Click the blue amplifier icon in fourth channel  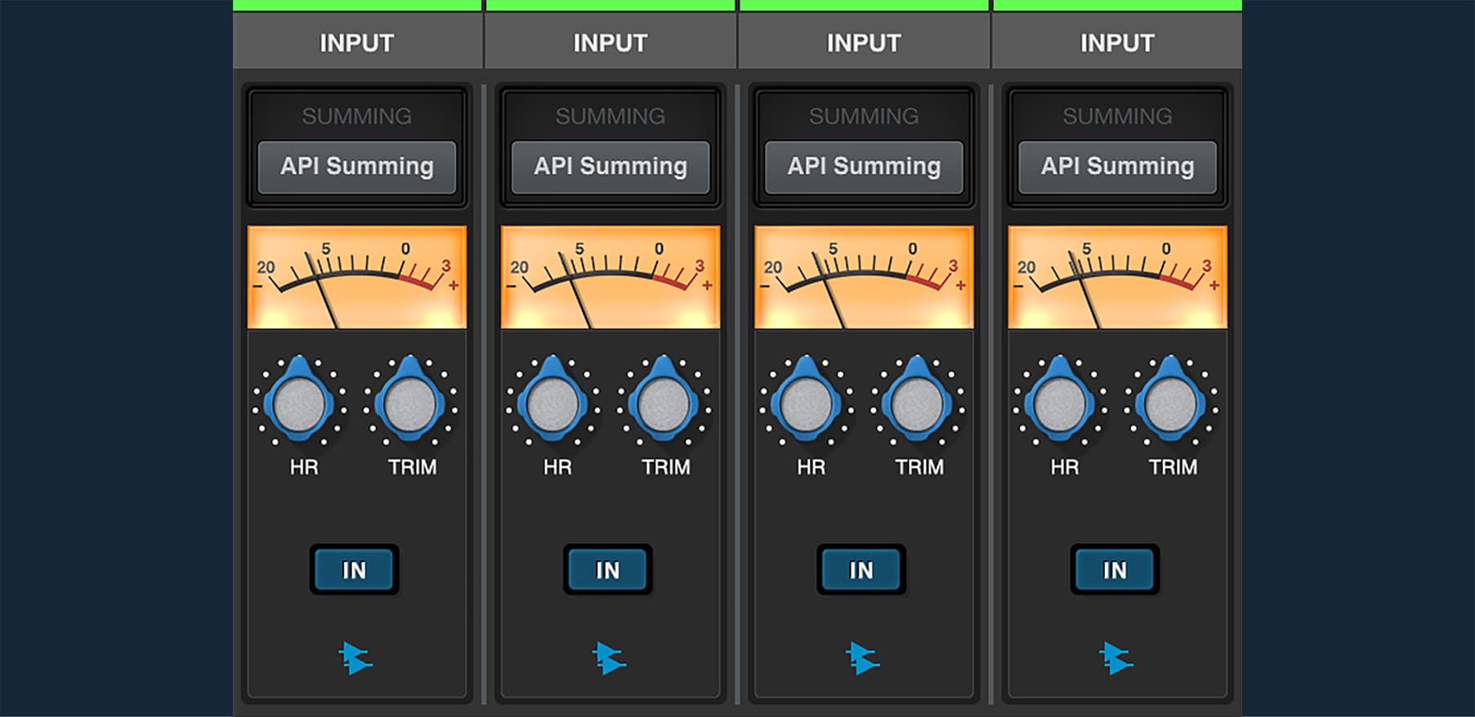[1115, 658]
